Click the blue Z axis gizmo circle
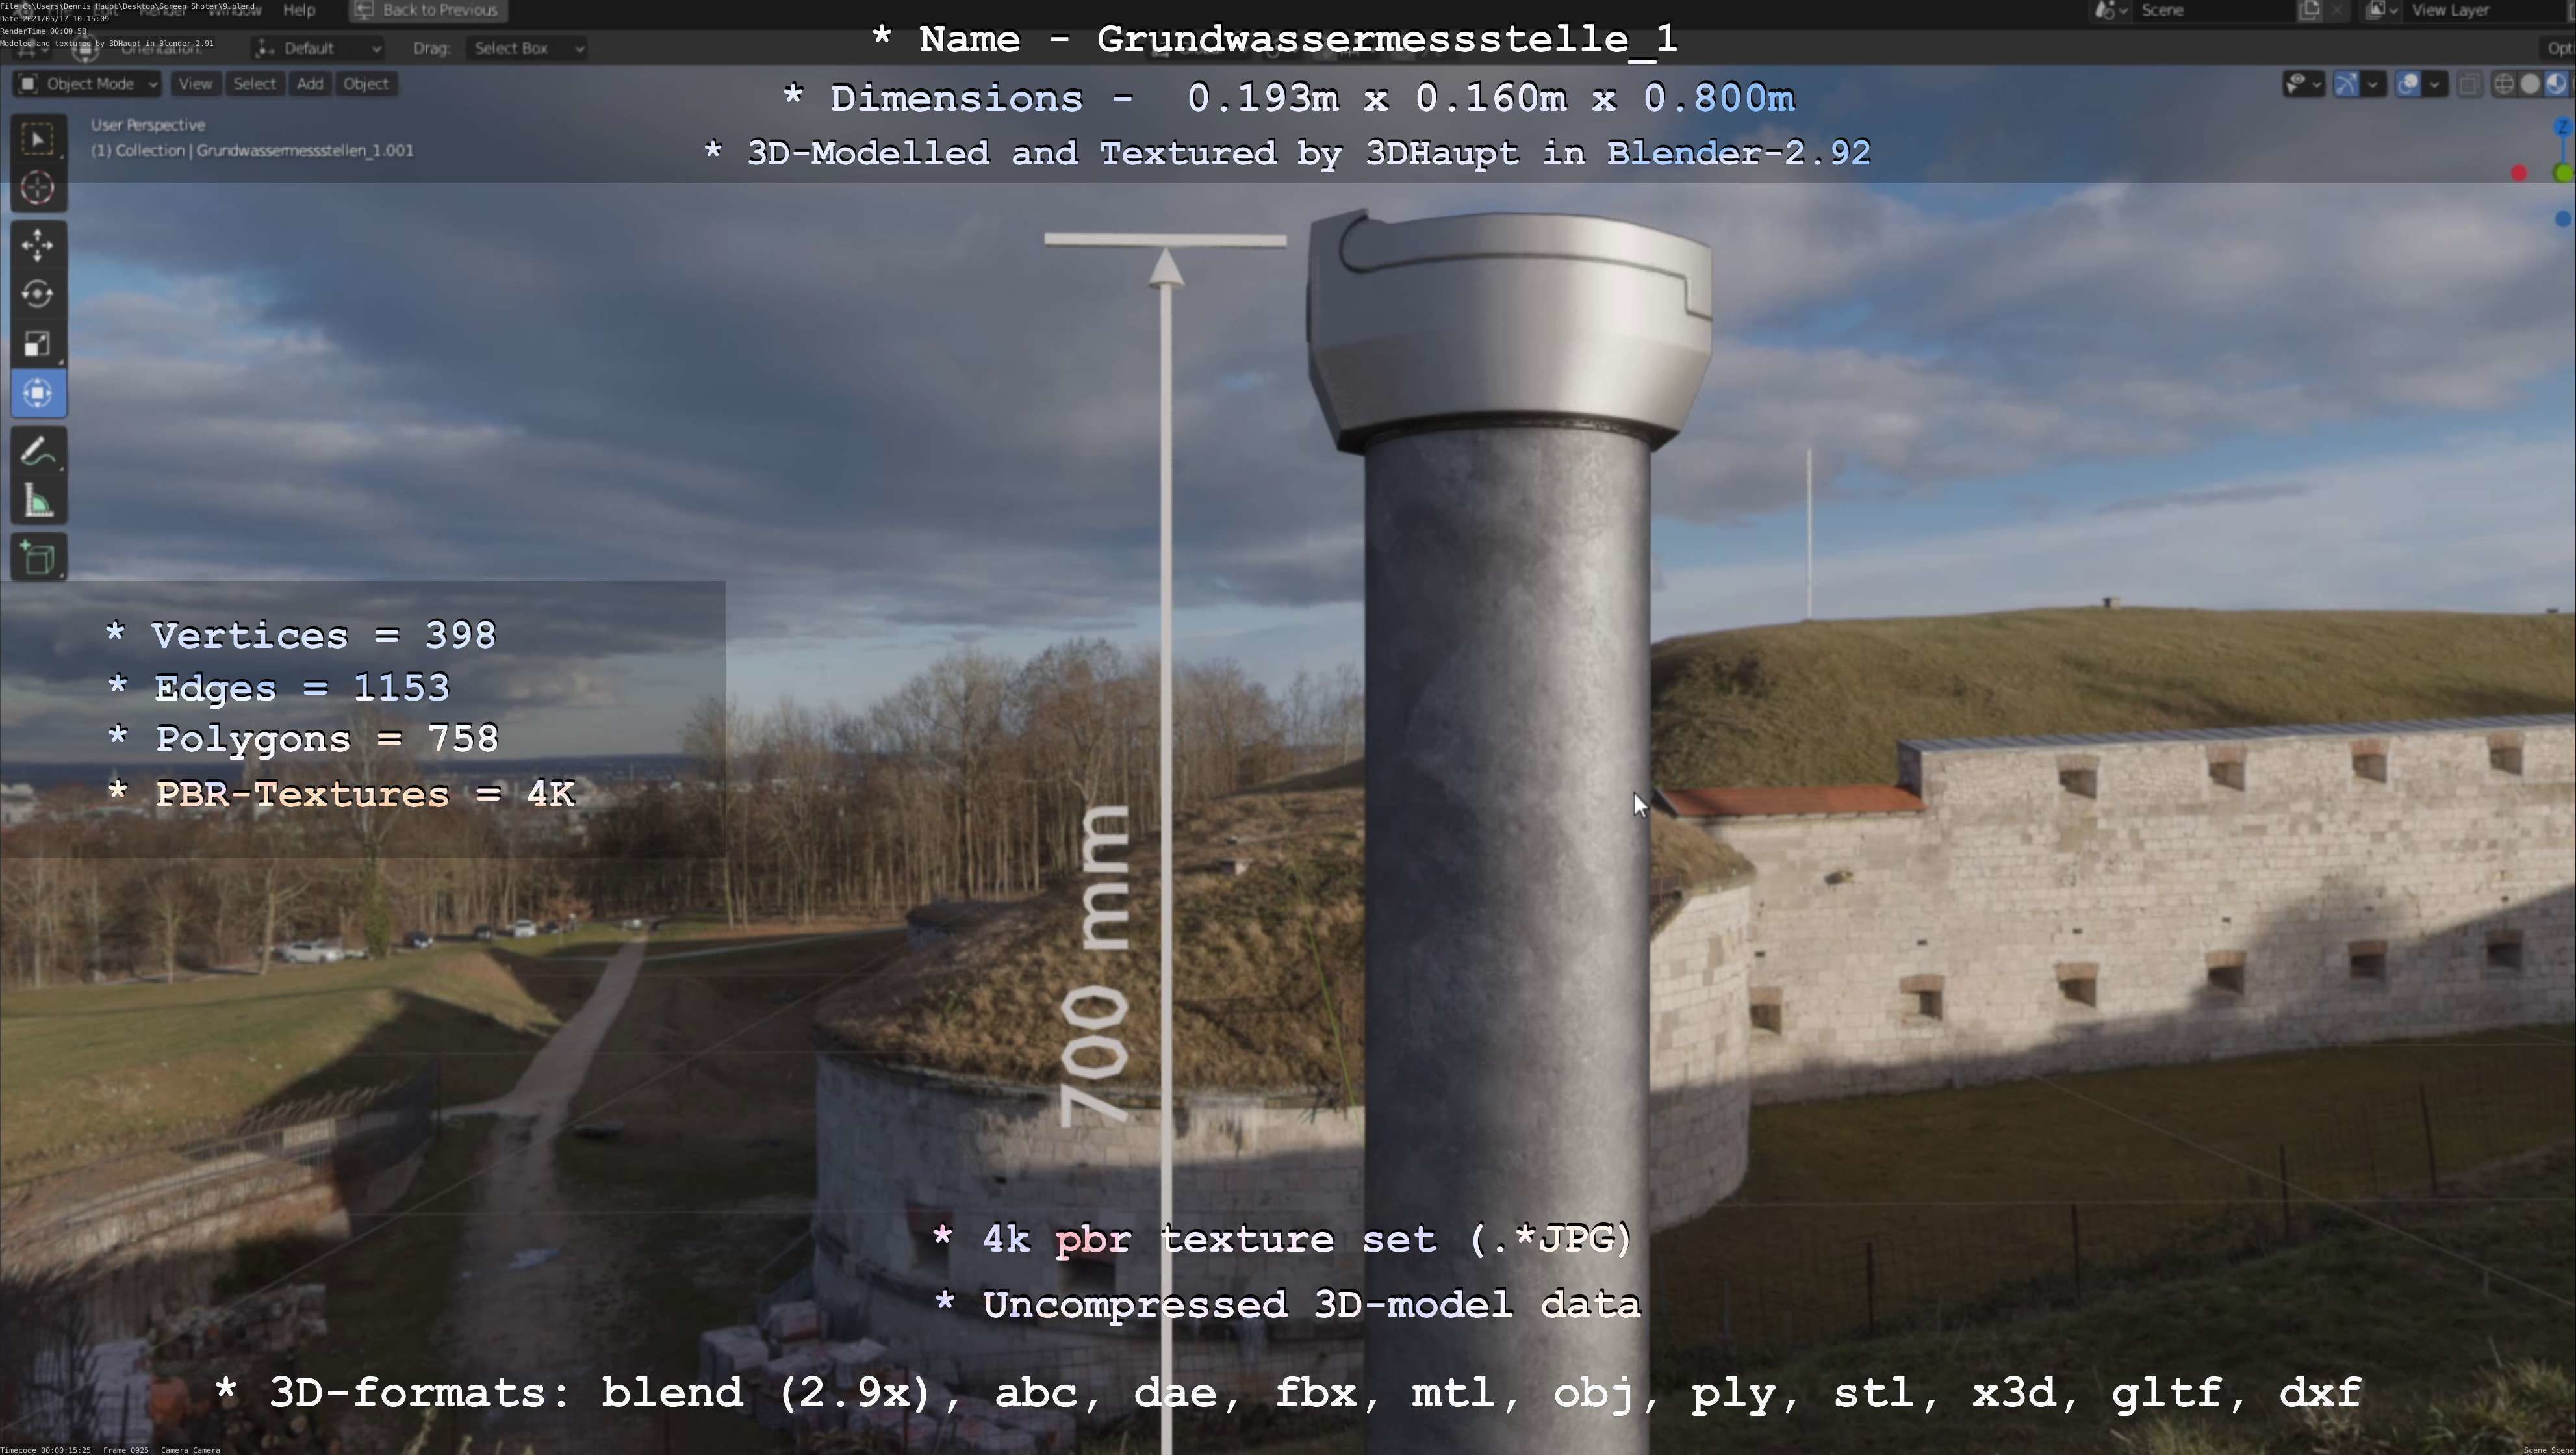The width and height of the screenshot is (2576, 1455). click(2563, 128)
